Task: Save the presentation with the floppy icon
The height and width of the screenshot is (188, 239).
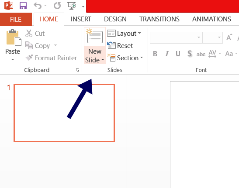Action: tap(23, 6)
